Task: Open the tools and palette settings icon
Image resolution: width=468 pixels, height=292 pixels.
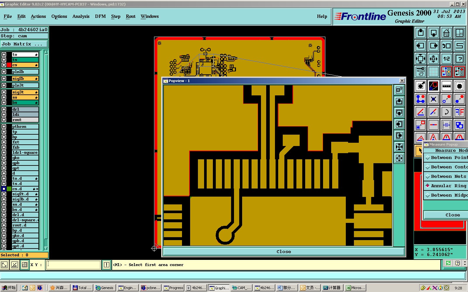Action: pyautogui.click(x=421, y=72)
